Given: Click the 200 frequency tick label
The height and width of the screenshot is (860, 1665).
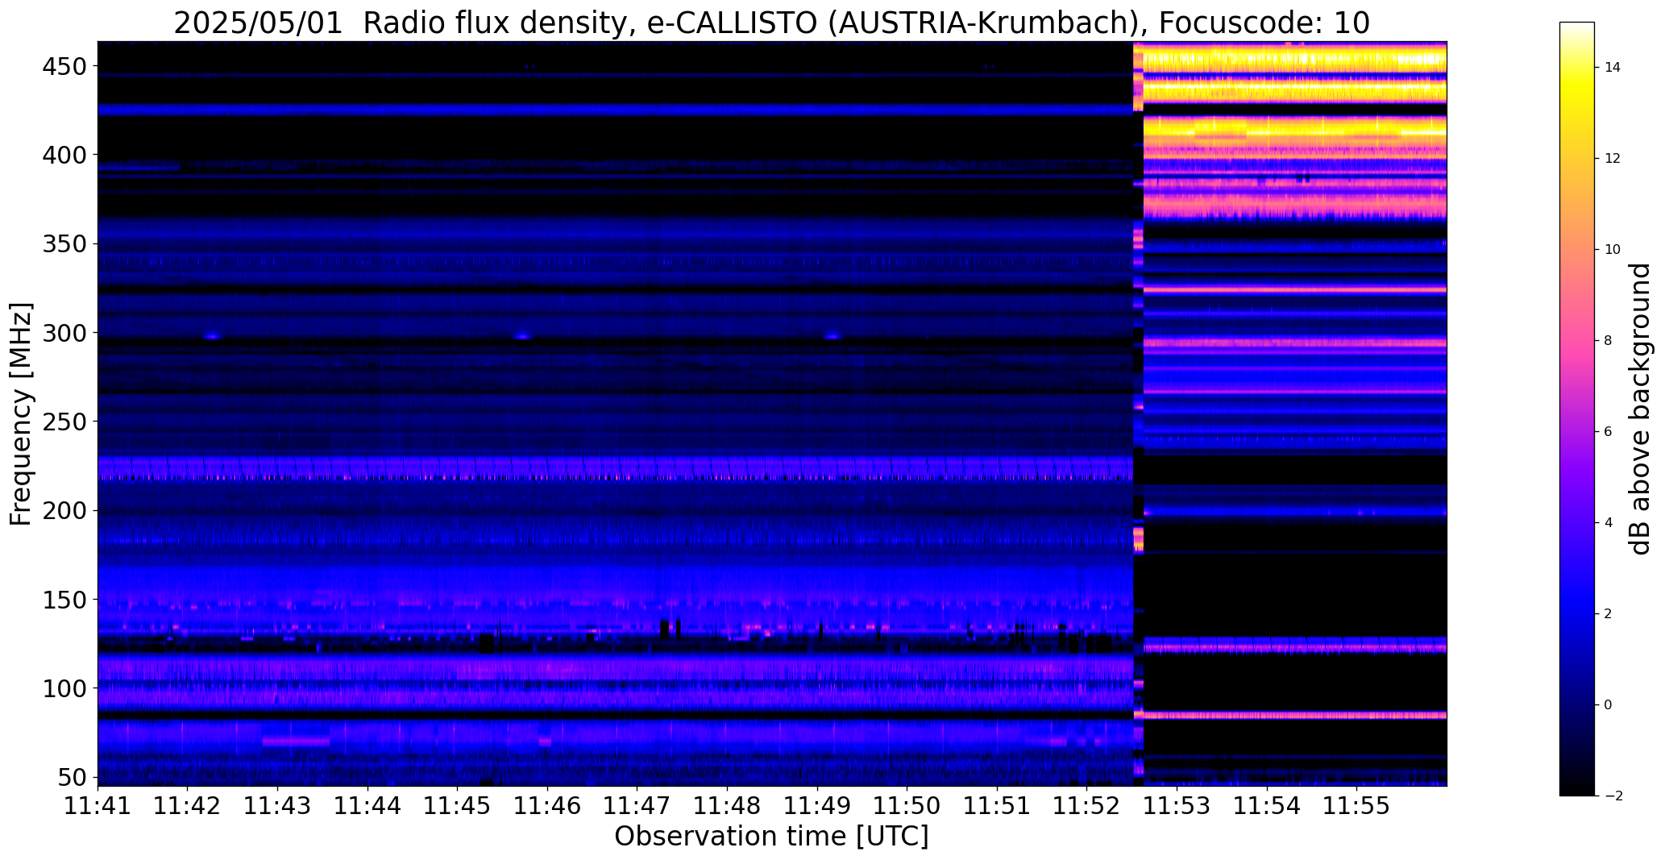Looking at the screenshot, I should pyautogui.click(x=63, y=510).
